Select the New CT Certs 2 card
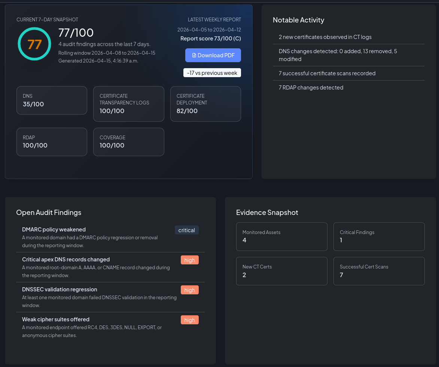Image resolution: width=439 pixels, height=367 pixels. (x=282, y=271)
